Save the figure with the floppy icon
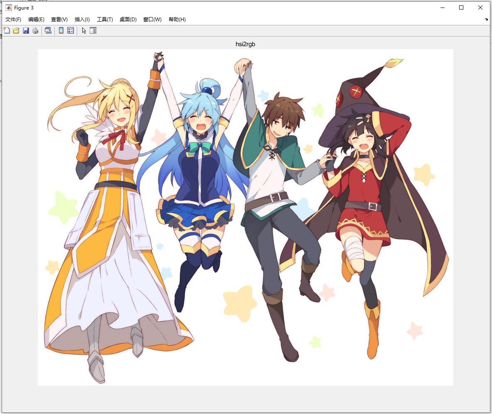The width and height of the screenshot is (492, 414). tap(26, 30)
